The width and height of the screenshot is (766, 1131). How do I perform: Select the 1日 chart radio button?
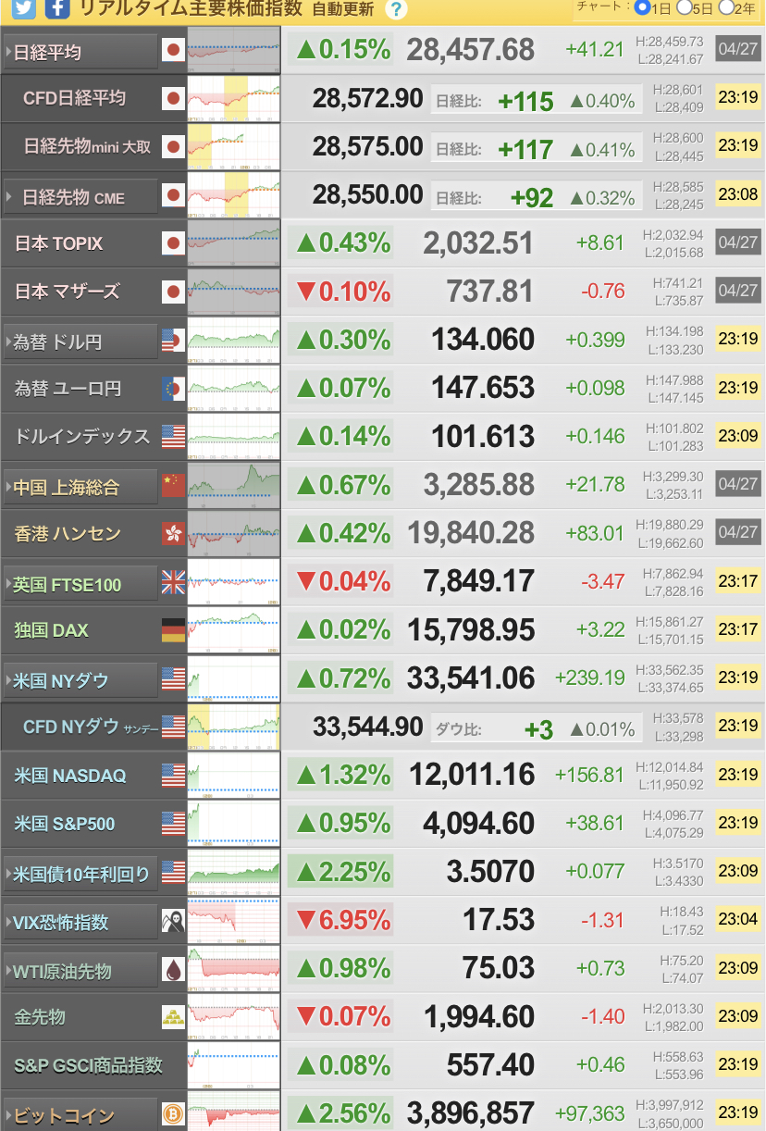(642, 7)
